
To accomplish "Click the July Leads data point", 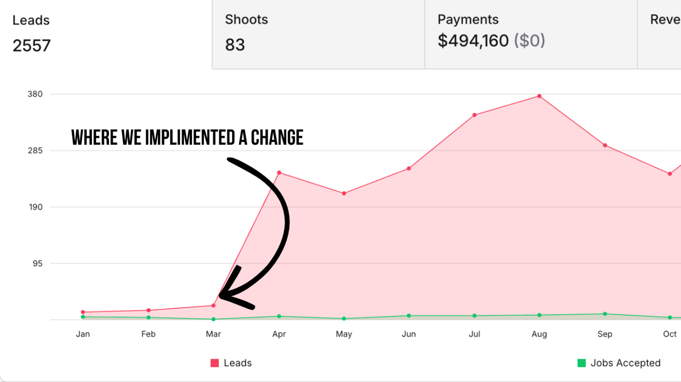I will (474, 115).
